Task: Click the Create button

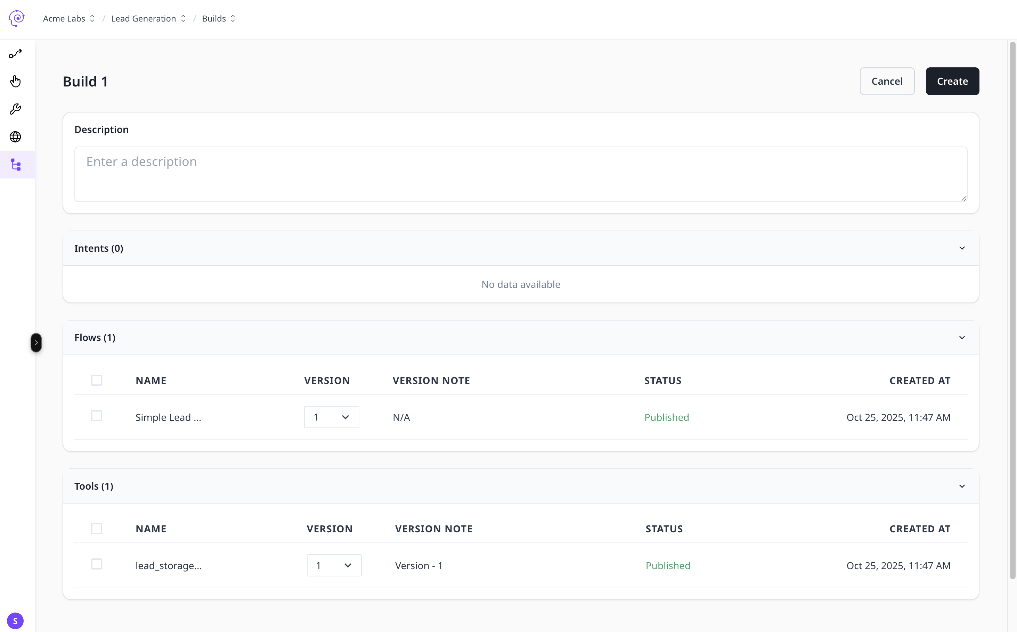Action: pyautogui.click(x=952, y=81)
